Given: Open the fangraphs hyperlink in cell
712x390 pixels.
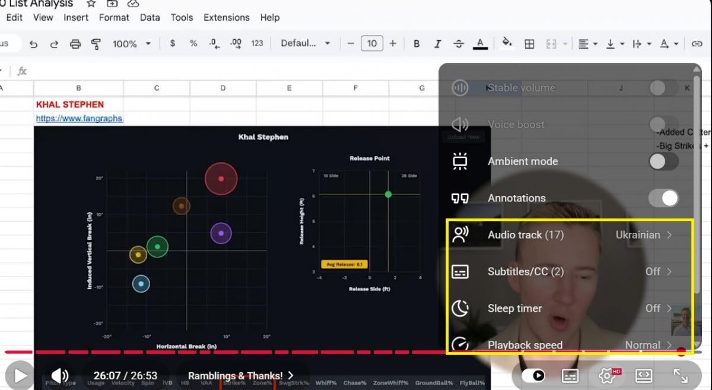Looking at the screenshot, I should (80, 119).
